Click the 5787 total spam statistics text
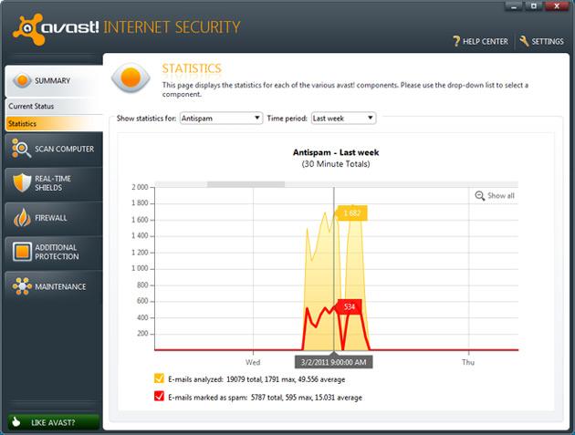The height and width of the screenshot is (435, 575). 265,398
